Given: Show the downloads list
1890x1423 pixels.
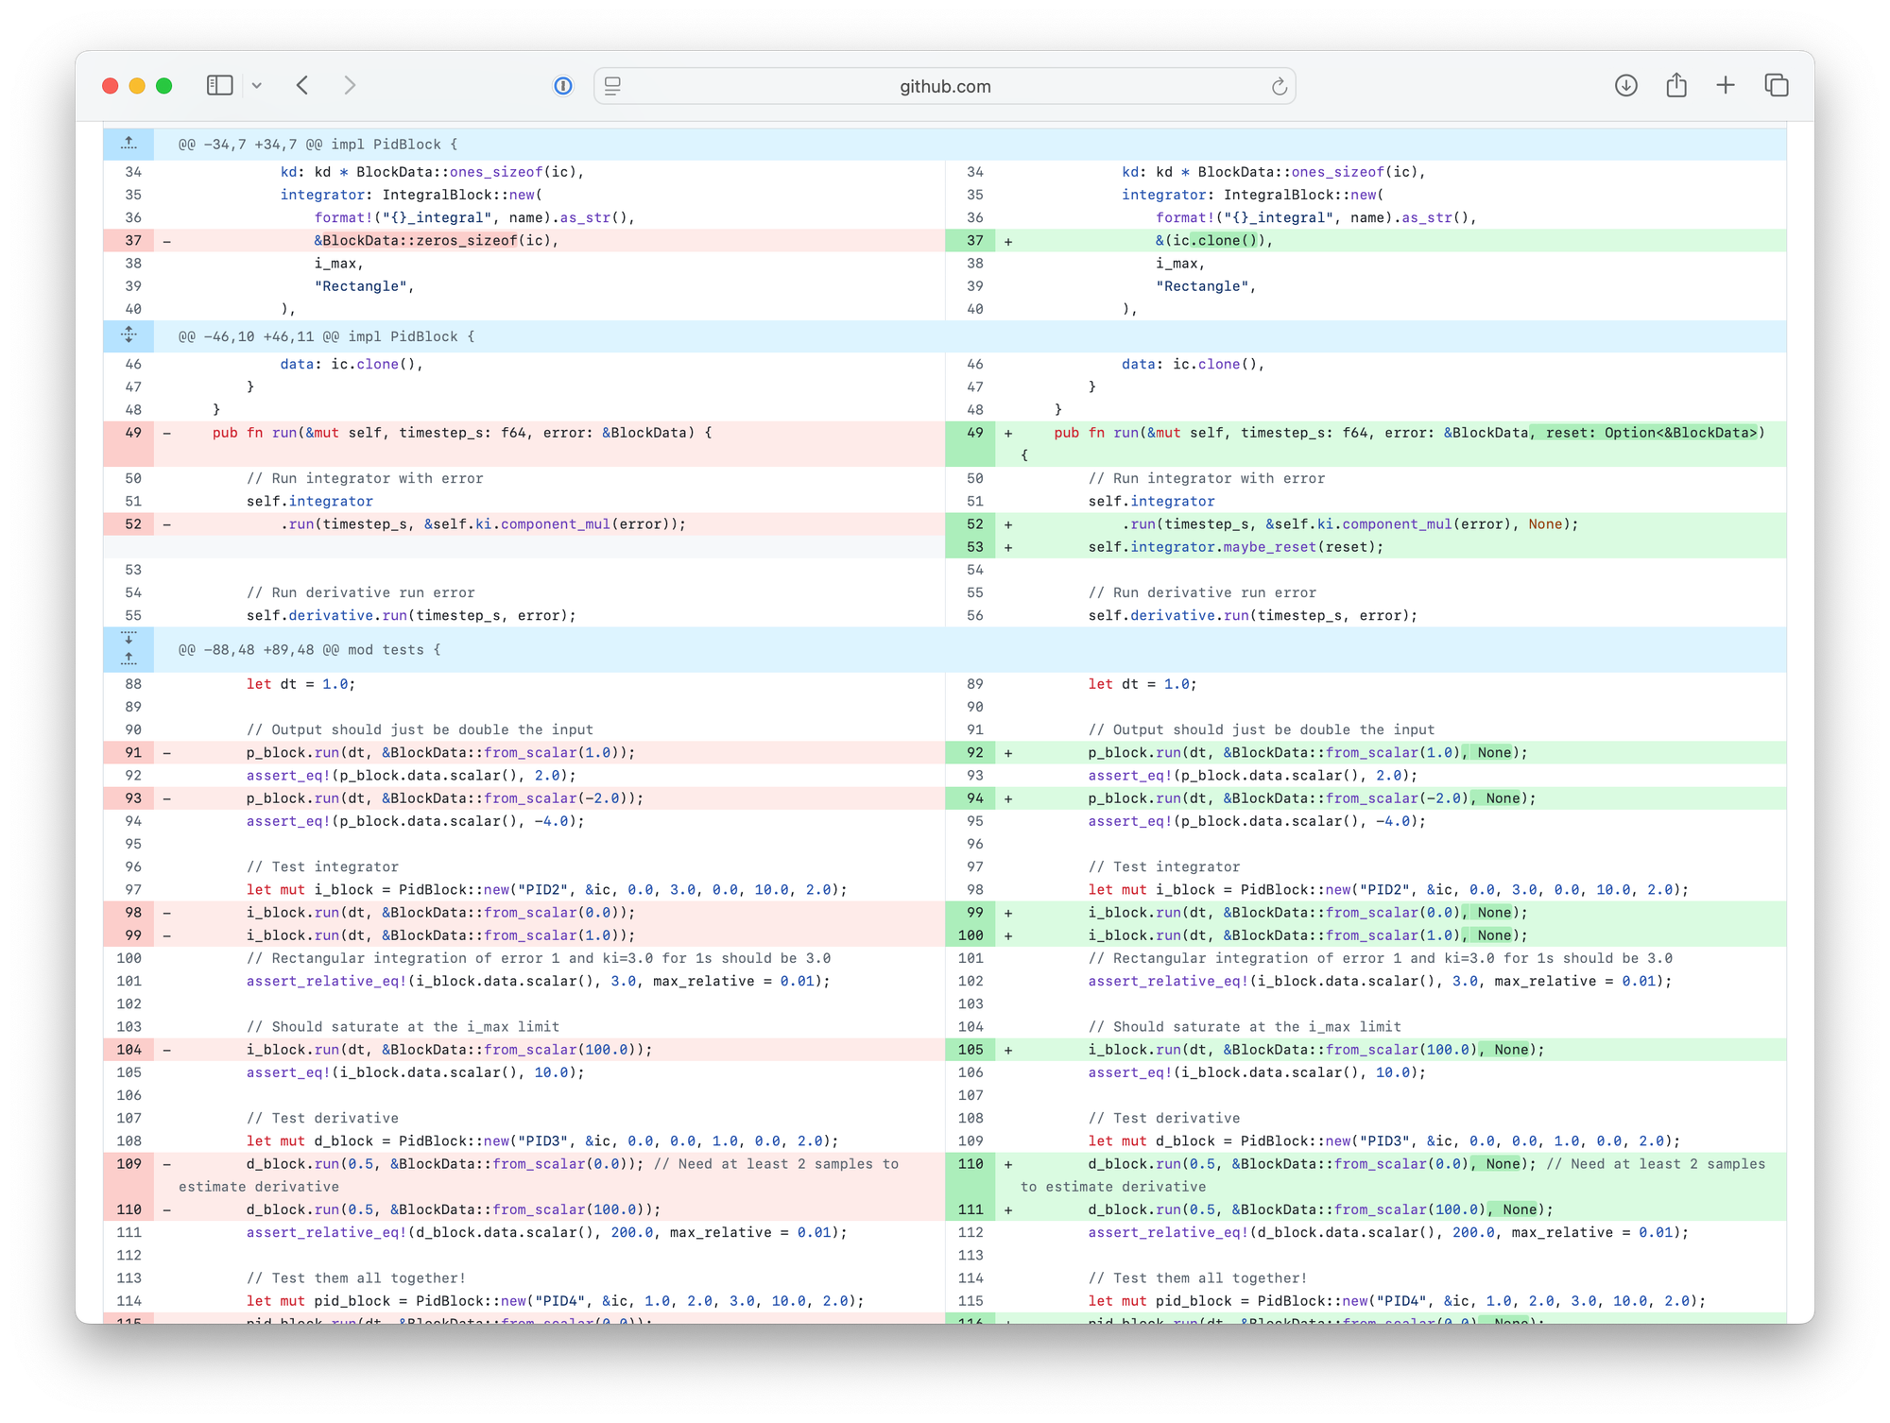Looking at the screenshot, I should tap(1625, 86).
